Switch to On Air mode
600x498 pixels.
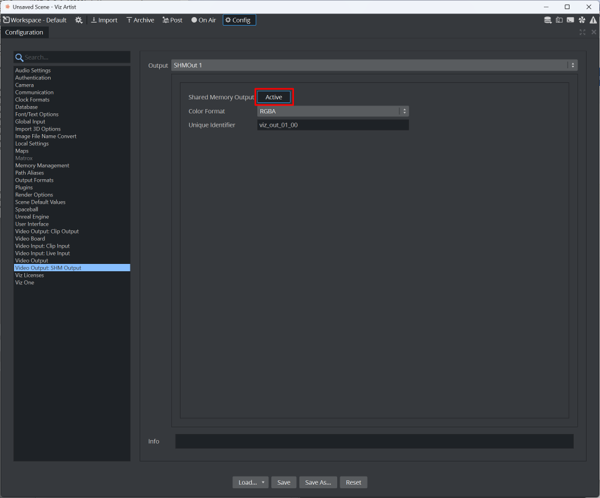204,20
